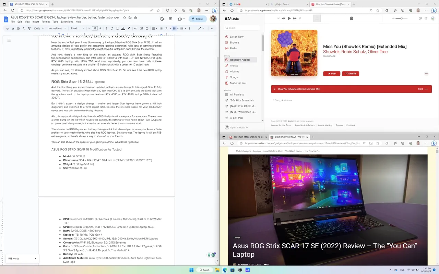Play the track using the player play icon
The image size is (439, 274).
[x=289, y=18]
